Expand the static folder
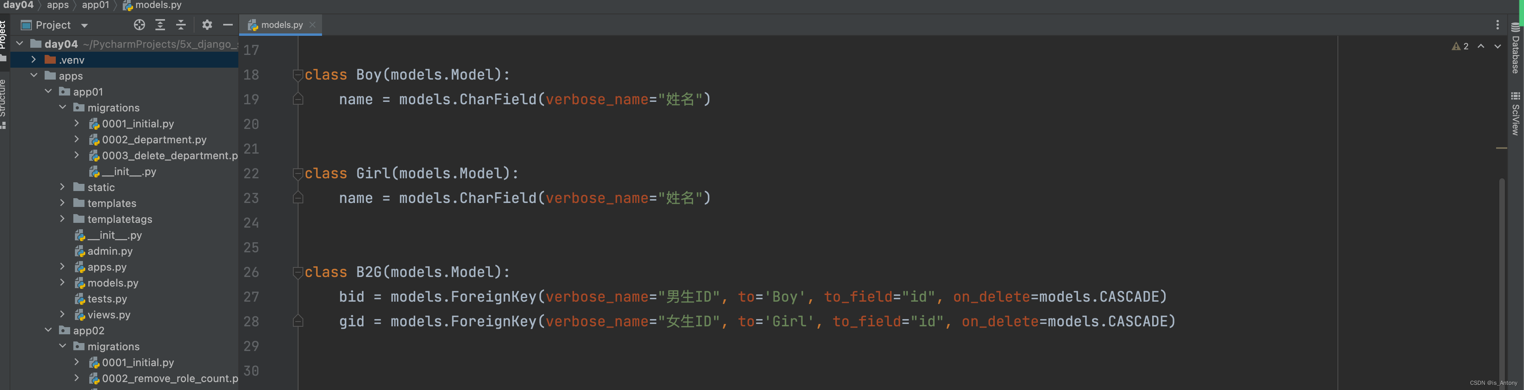1524x390 pixels. point(63,187)
